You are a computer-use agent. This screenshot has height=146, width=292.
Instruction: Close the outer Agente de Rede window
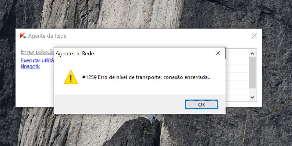(x=255, y=36)
